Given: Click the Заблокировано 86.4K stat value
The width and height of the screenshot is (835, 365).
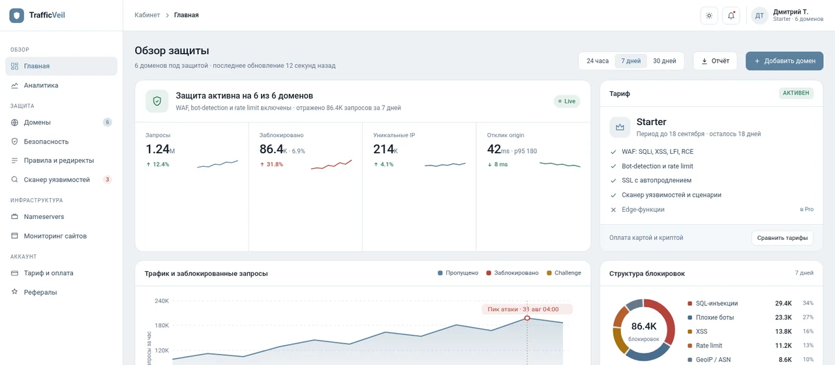Looking at the screenshot, I should click(x=272, y=149).
